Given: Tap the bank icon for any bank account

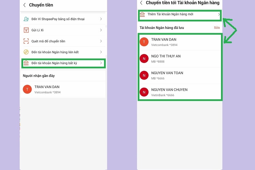Looking at the screenshot, I should click(26, 63).
